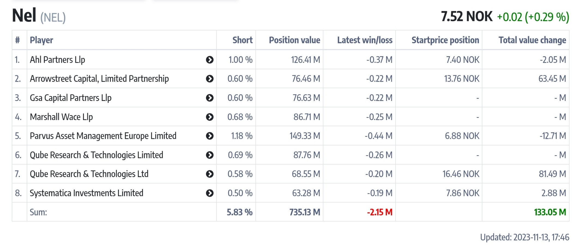This screenshot has width=581, height=248.
Task: Click the Latest win/loss column header
Action: click(x=365, y=40)
